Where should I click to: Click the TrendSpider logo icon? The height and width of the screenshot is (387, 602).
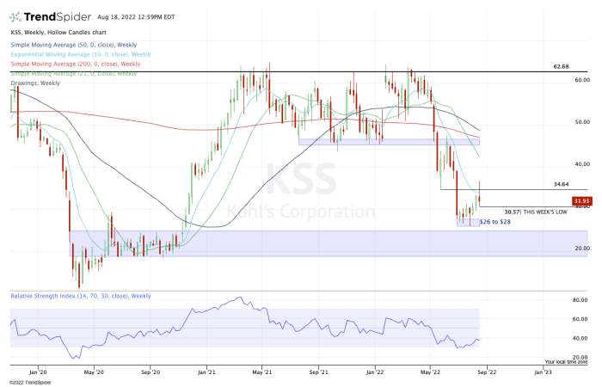pyautogui.click(x=15, y=17)
